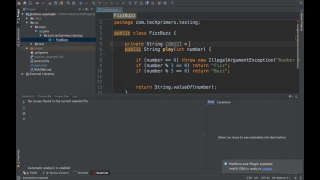Click the green analyze play icon

click(24, 102)
